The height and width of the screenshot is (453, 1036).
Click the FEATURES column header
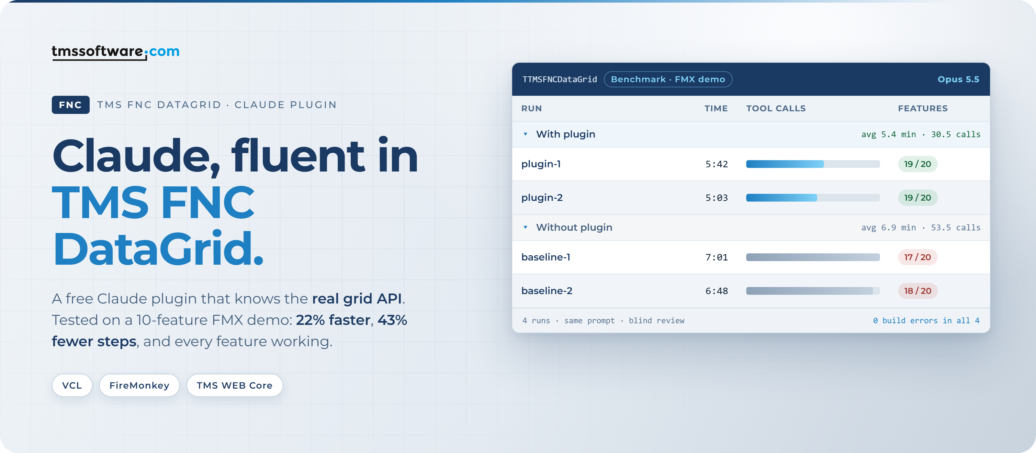pos(923,108)
